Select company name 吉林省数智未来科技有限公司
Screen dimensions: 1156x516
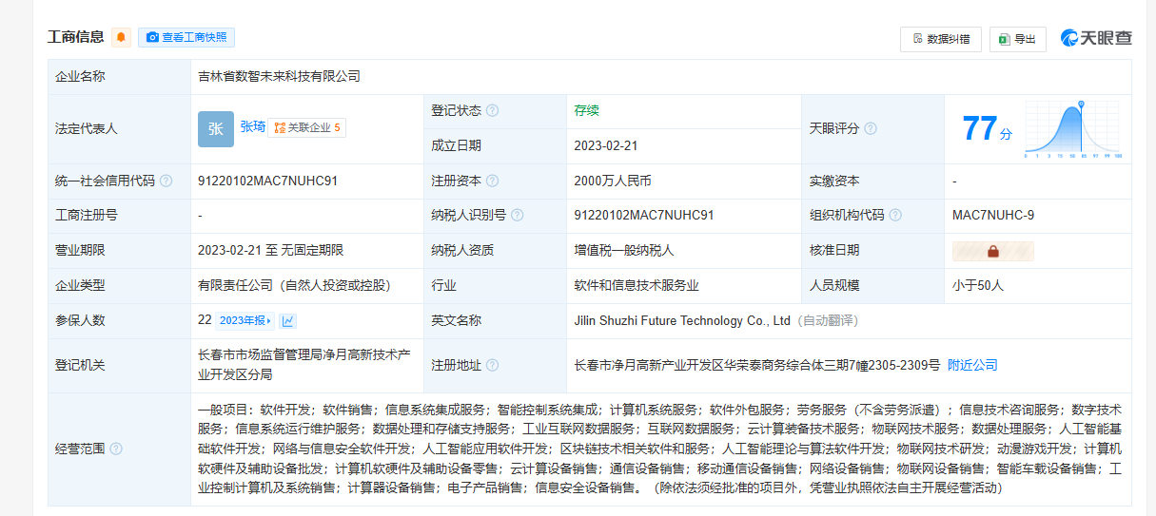279,76
